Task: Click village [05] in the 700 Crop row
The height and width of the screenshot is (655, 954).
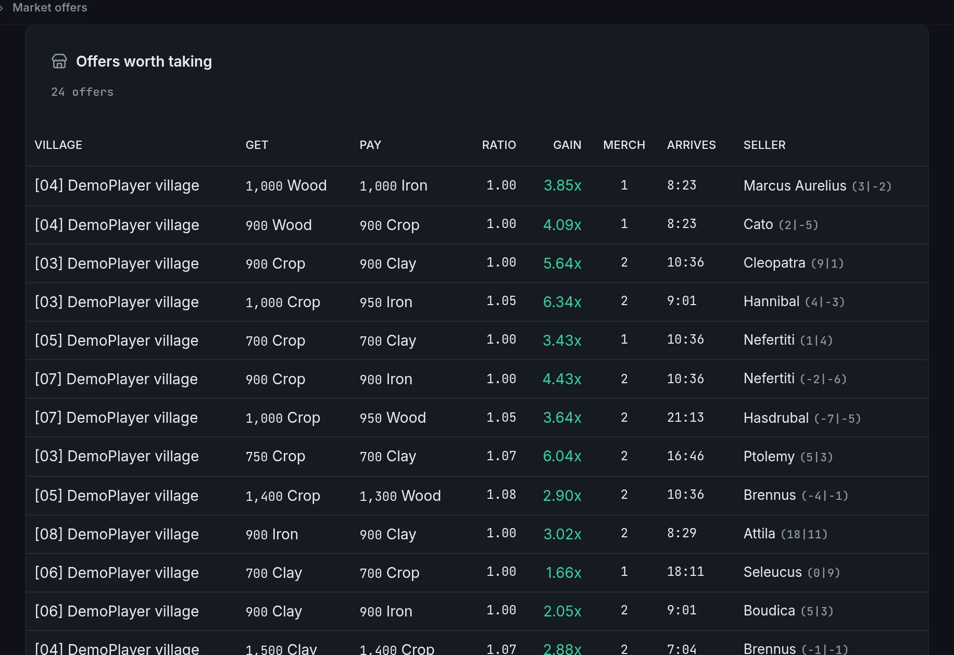Action: click(117, 341)
